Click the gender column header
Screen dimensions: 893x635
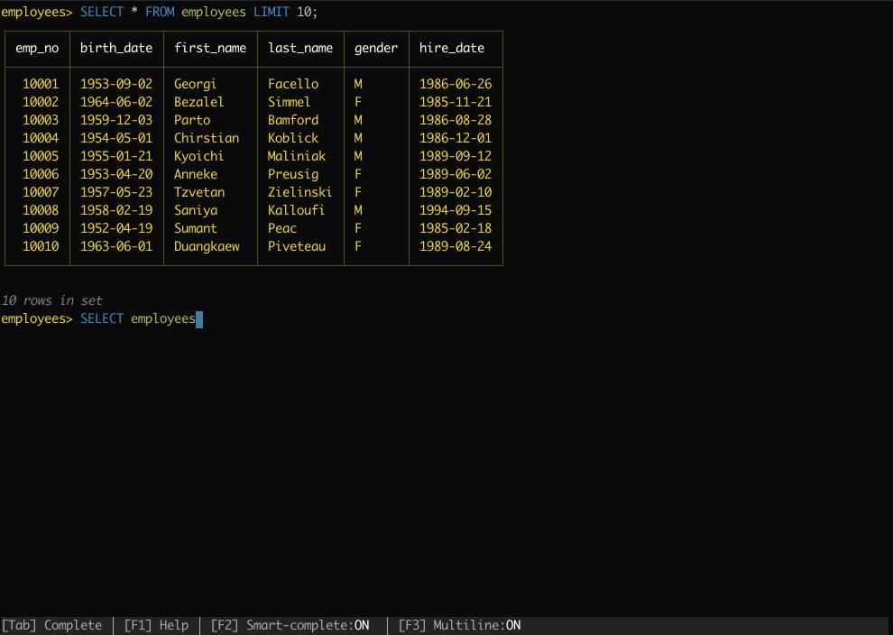point(376,49)
